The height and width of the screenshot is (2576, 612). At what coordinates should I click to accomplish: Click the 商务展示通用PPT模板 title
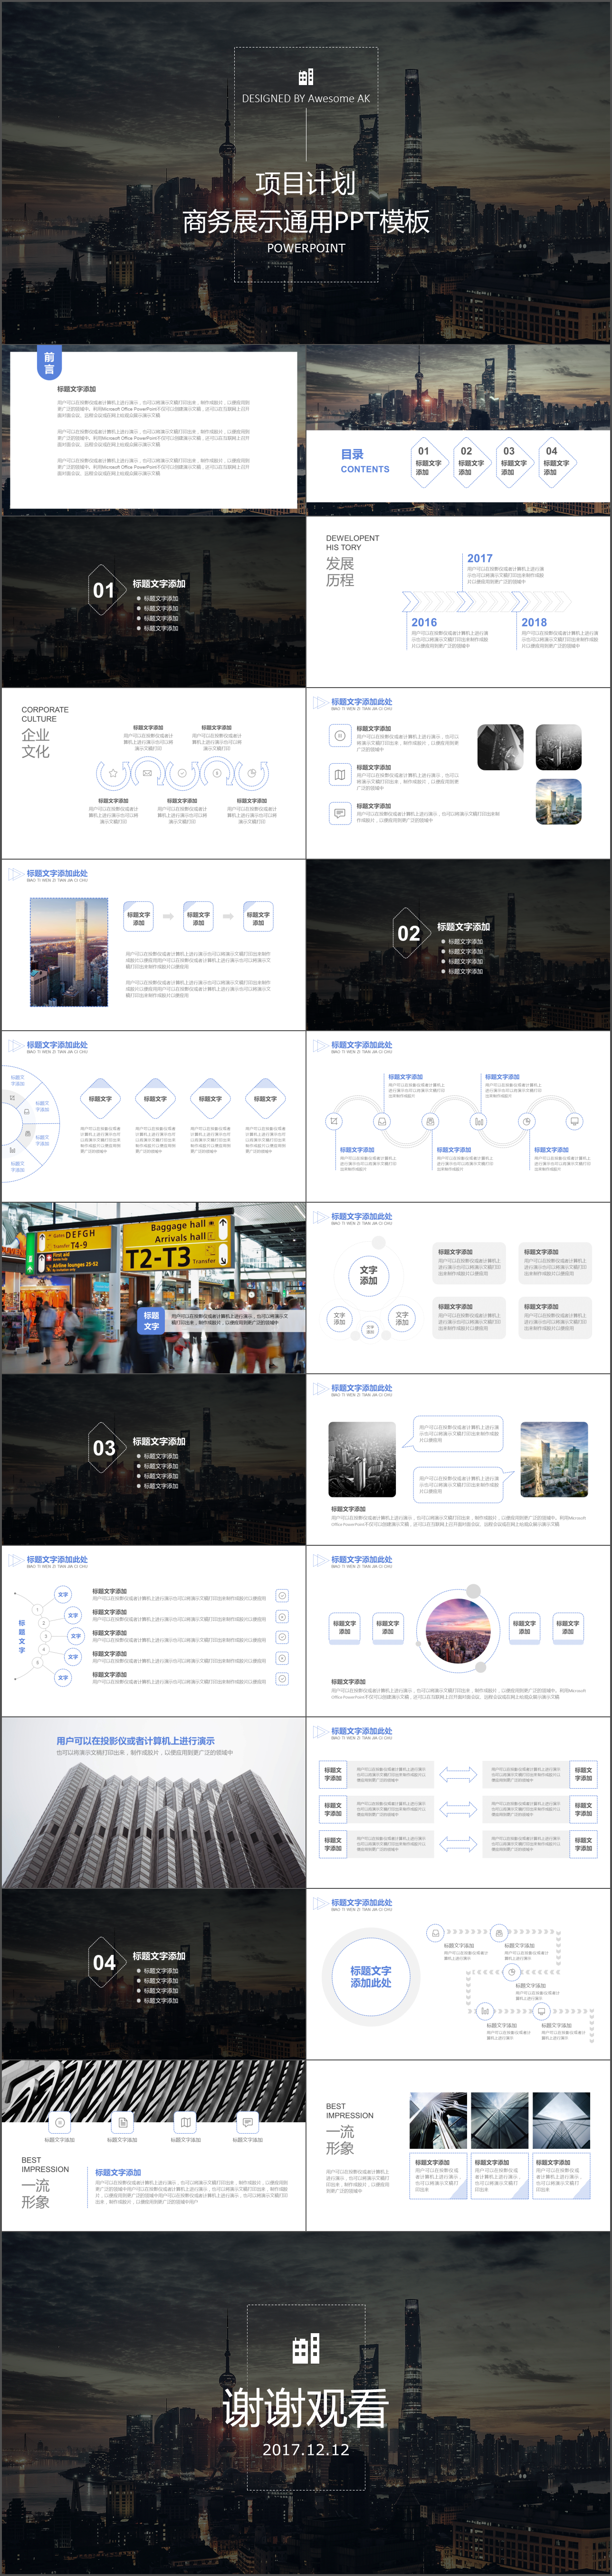(306, 221)
